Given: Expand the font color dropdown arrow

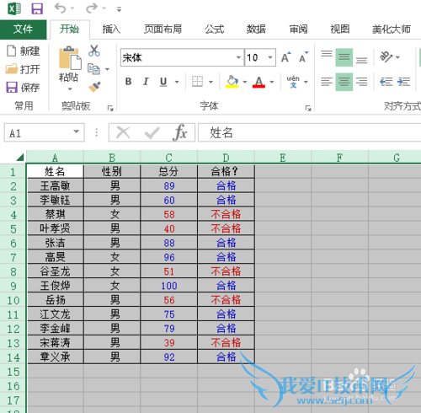Looking at the screenshot, I should click(272, 82).
